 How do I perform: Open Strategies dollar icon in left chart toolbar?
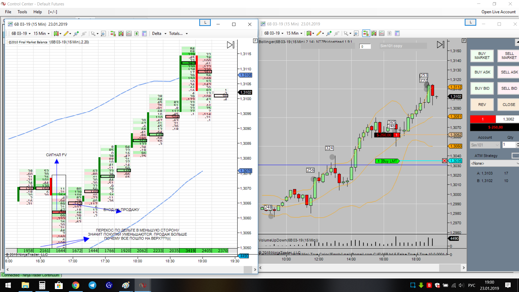point(137,34)
